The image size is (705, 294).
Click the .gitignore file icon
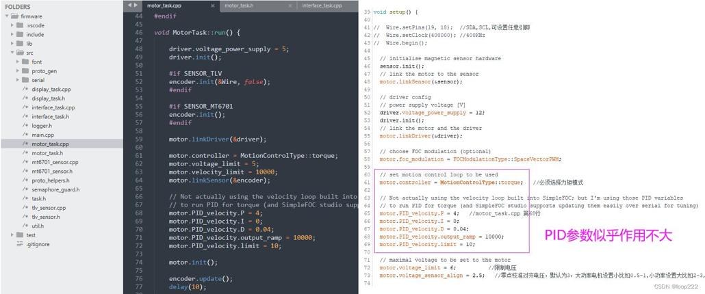19,244
